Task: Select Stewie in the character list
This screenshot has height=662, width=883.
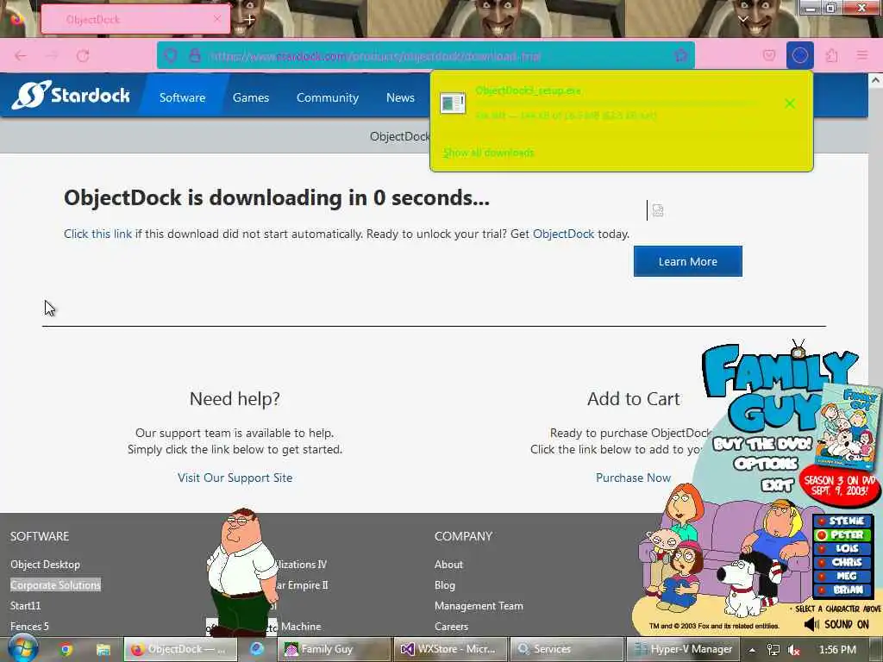Action: (x=842, y=521)
